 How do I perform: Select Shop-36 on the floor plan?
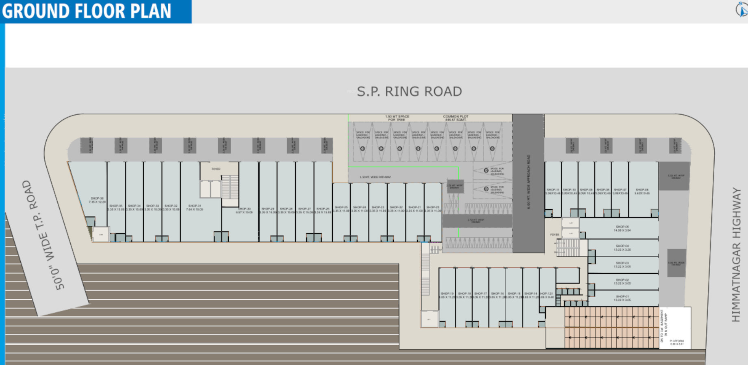tap(97, 200)
